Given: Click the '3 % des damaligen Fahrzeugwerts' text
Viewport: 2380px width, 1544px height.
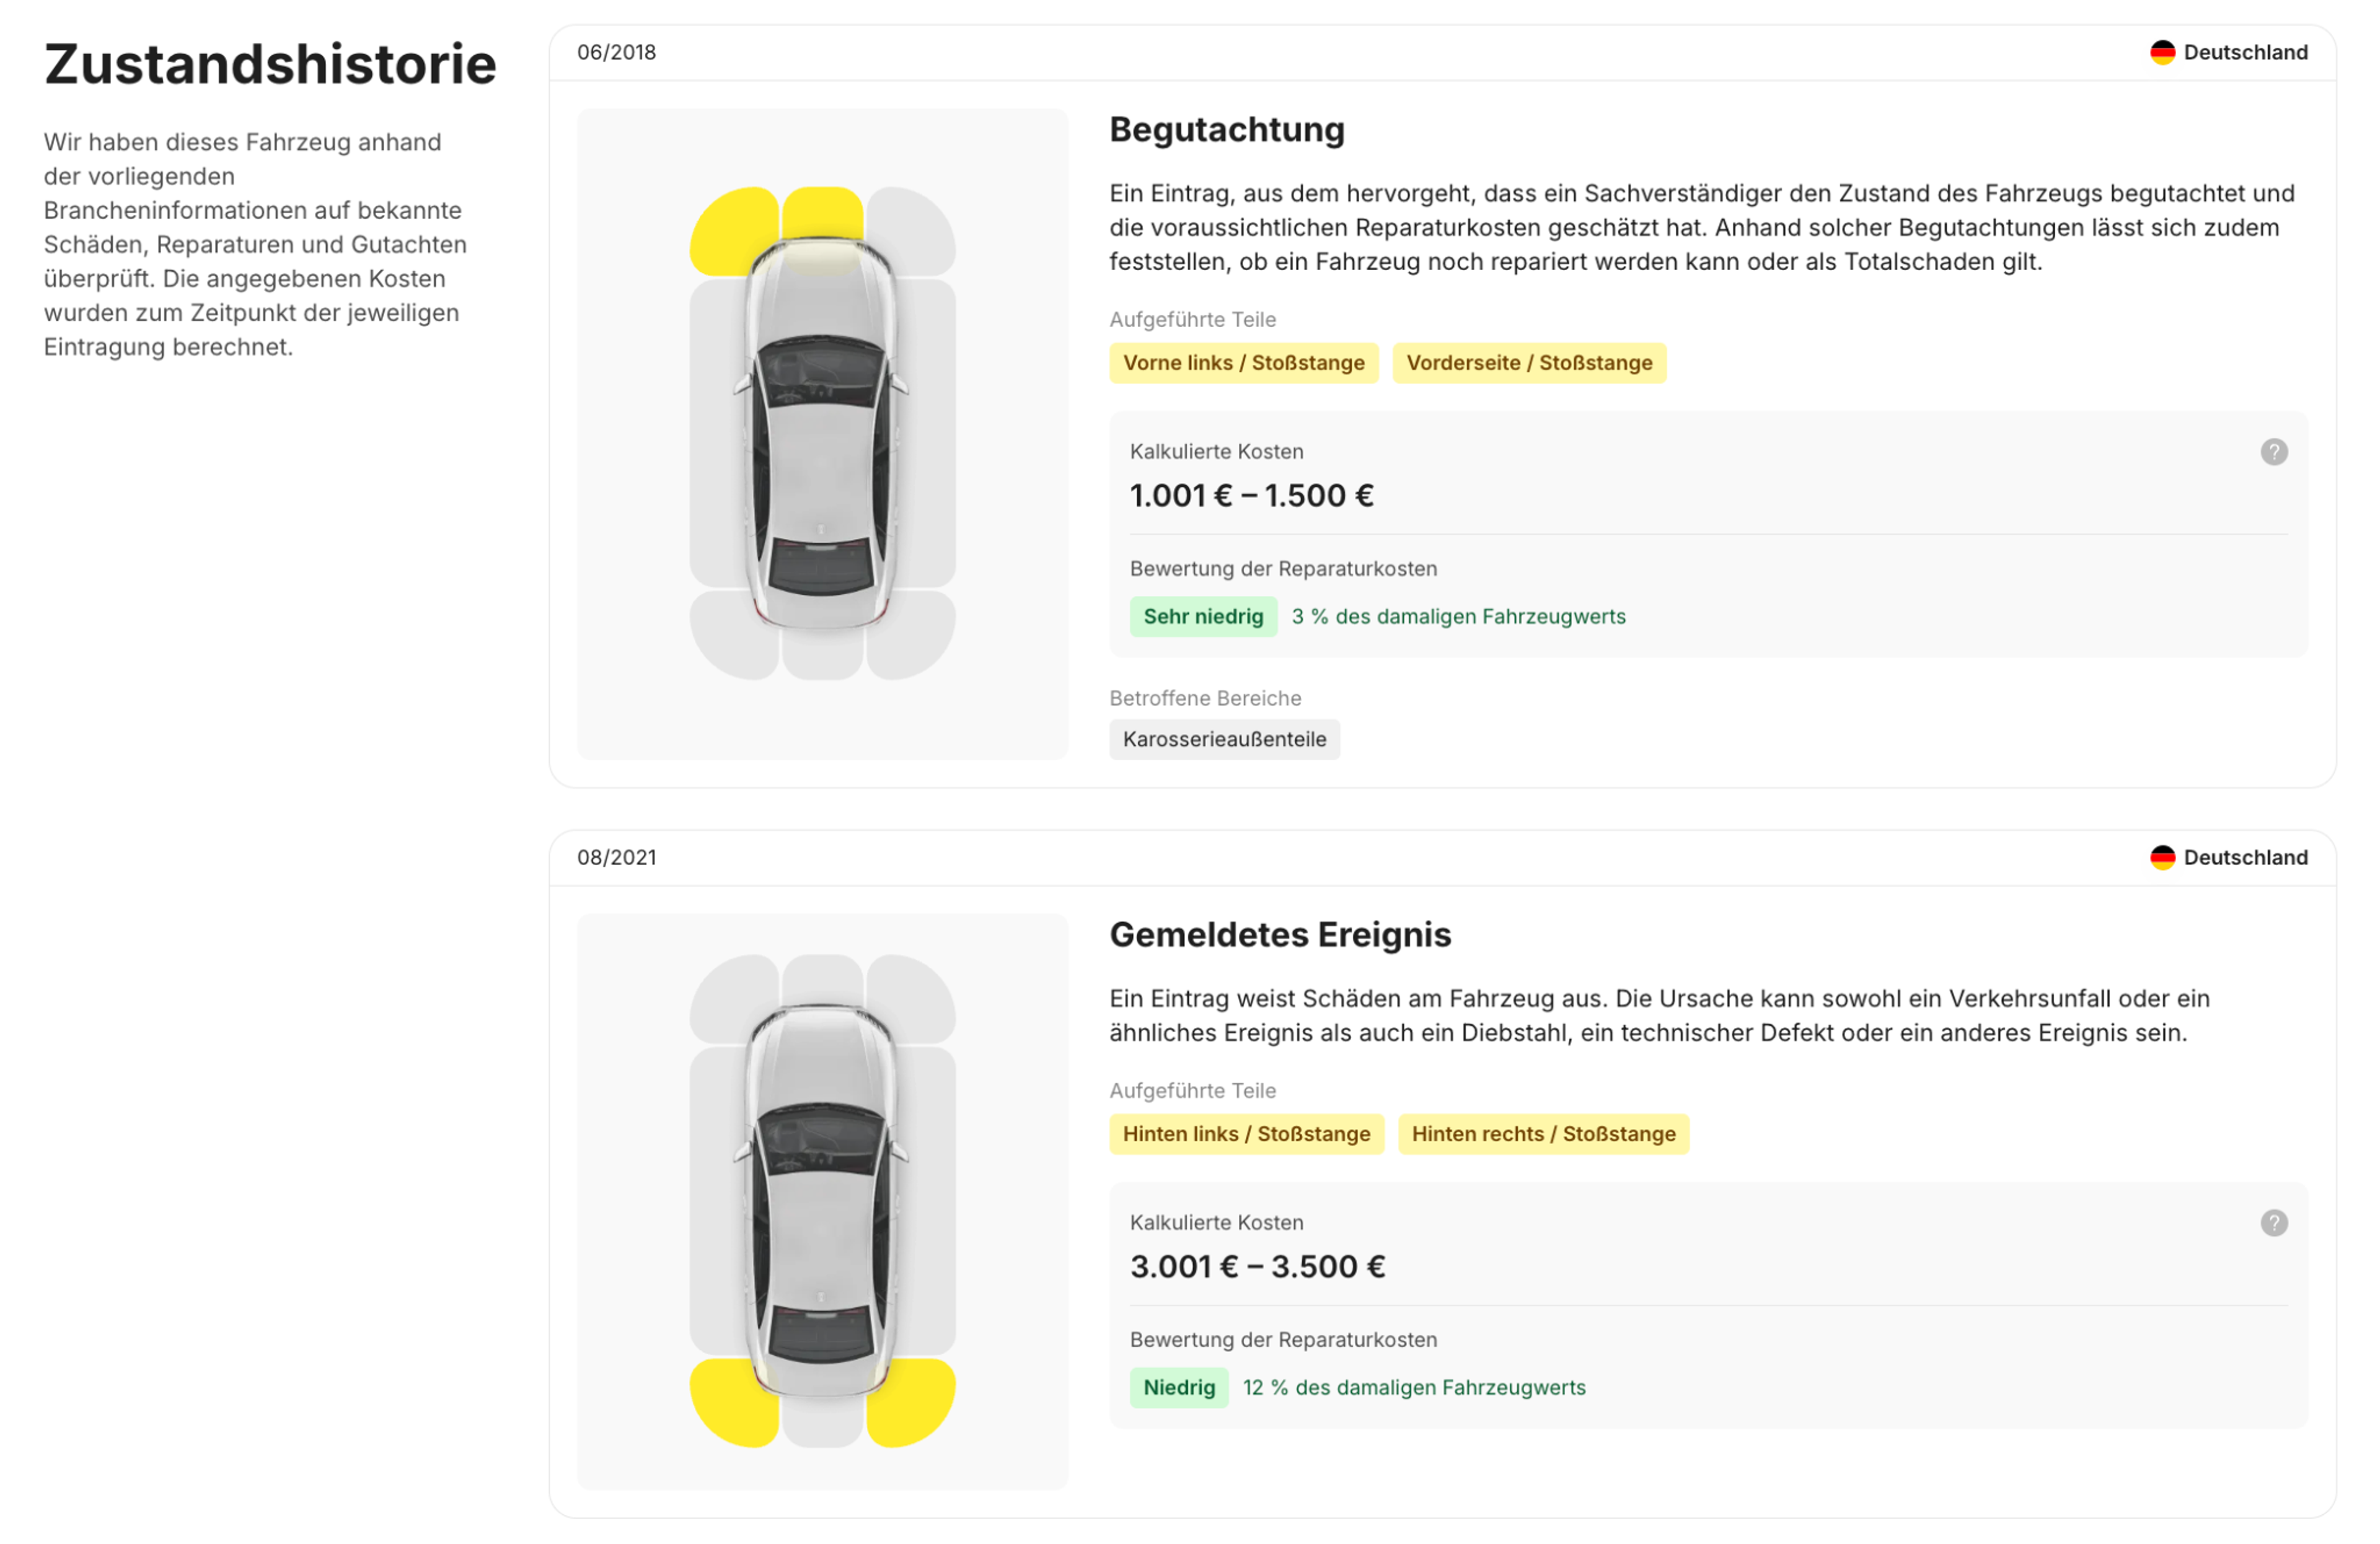Looking at the screenshot, I should (x=1458, y=616).
